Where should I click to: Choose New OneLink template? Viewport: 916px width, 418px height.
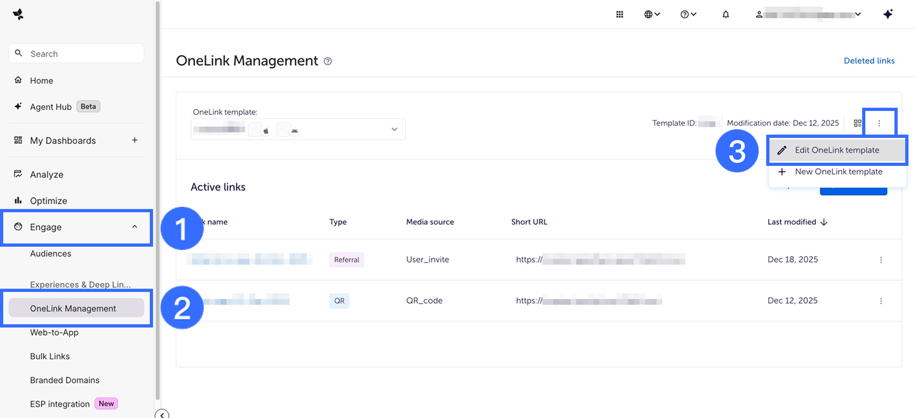click(838, 172)
